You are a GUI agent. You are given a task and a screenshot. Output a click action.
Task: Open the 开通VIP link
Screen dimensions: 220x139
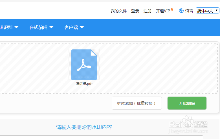[163, 11]
